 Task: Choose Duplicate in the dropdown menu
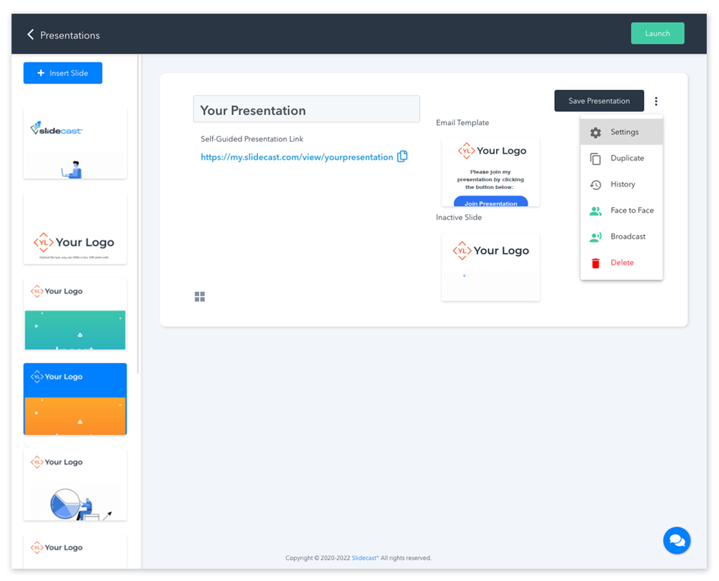621,158
